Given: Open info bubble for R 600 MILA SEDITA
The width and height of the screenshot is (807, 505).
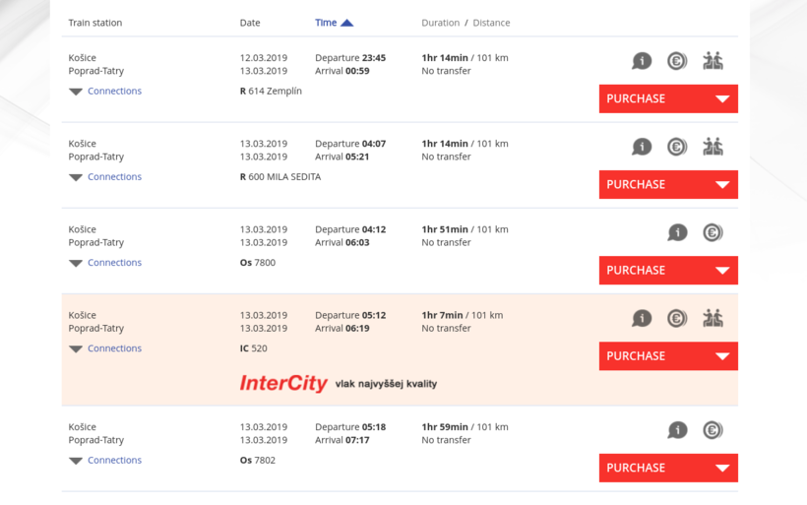Looking at the screenshot, I should click(642, 148).
